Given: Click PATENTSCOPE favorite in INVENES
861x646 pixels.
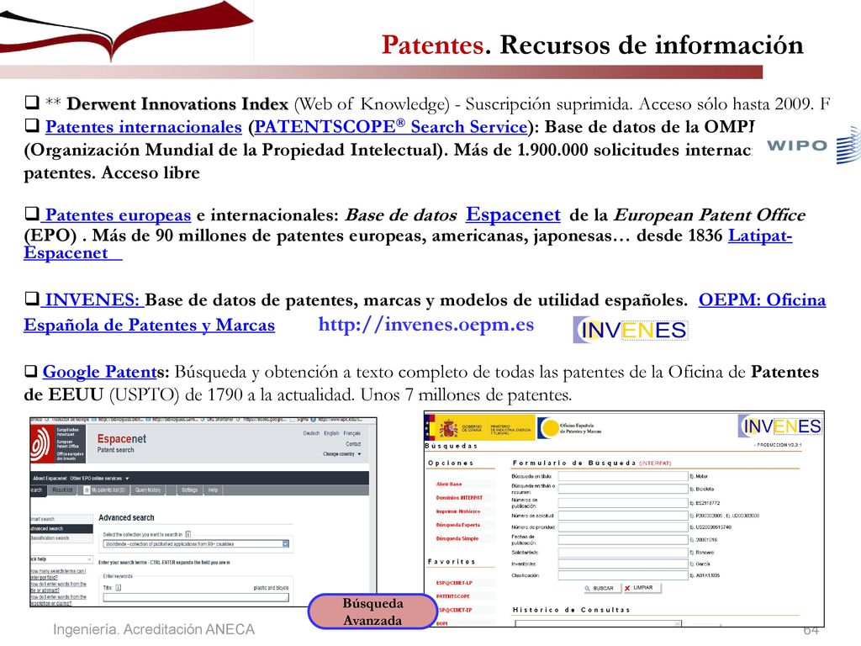Looking at the screenshot, I should click(453, 596).
